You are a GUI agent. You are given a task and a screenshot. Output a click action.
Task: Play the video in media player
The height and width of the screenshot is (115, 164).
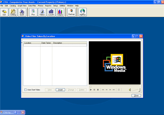point(91,90)
